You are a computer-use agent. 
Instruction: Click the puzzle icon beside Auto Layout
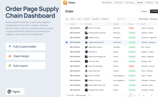(10, 66)
